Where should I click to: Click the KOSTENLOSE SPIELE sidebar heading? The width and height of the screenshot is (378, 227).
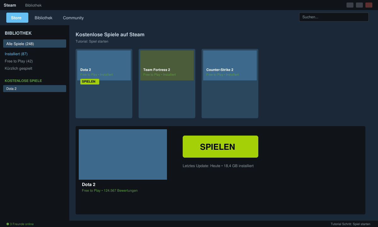23,81
